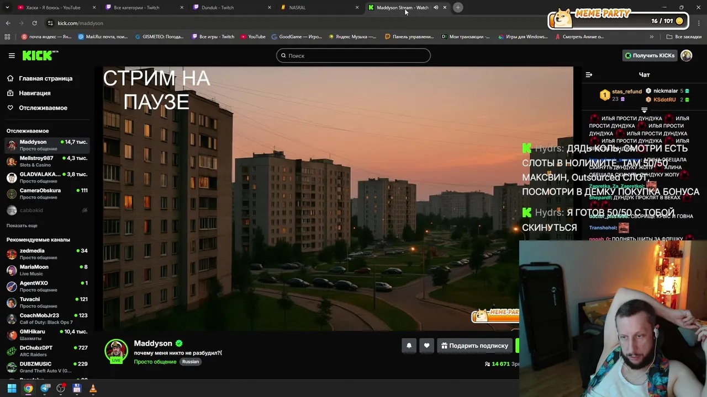Collapse the chat panel arrow
707x397 pixels.
(x=589, y=74)
